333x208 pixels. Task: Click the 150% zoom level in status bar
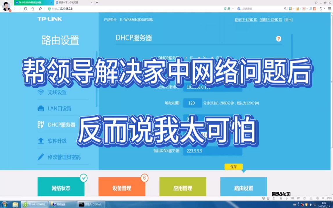(330, 198)
